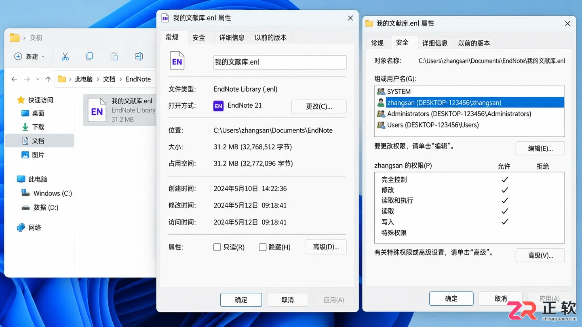Screen dimensions: 582x327
Task: Click the 高级(V)... button in security dialog
Action: coord(540,255)
